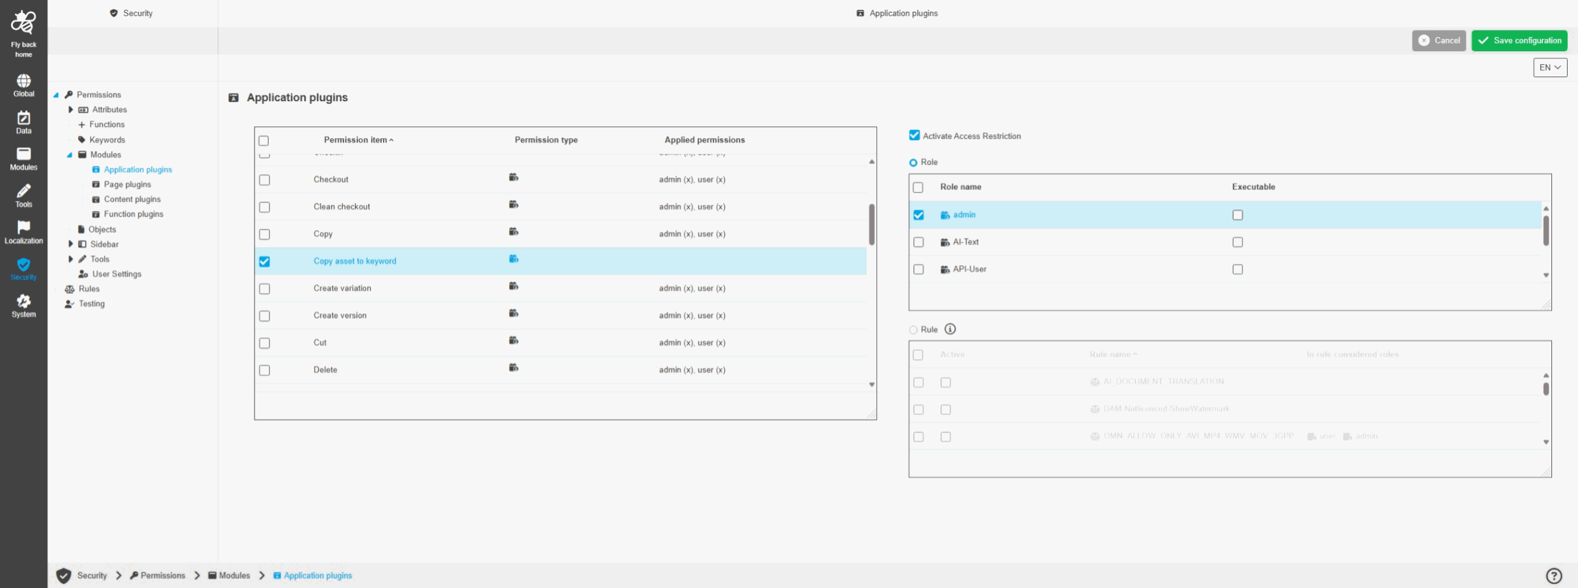
Task: Select Page plugins in the tree
Action: point(127,185)
